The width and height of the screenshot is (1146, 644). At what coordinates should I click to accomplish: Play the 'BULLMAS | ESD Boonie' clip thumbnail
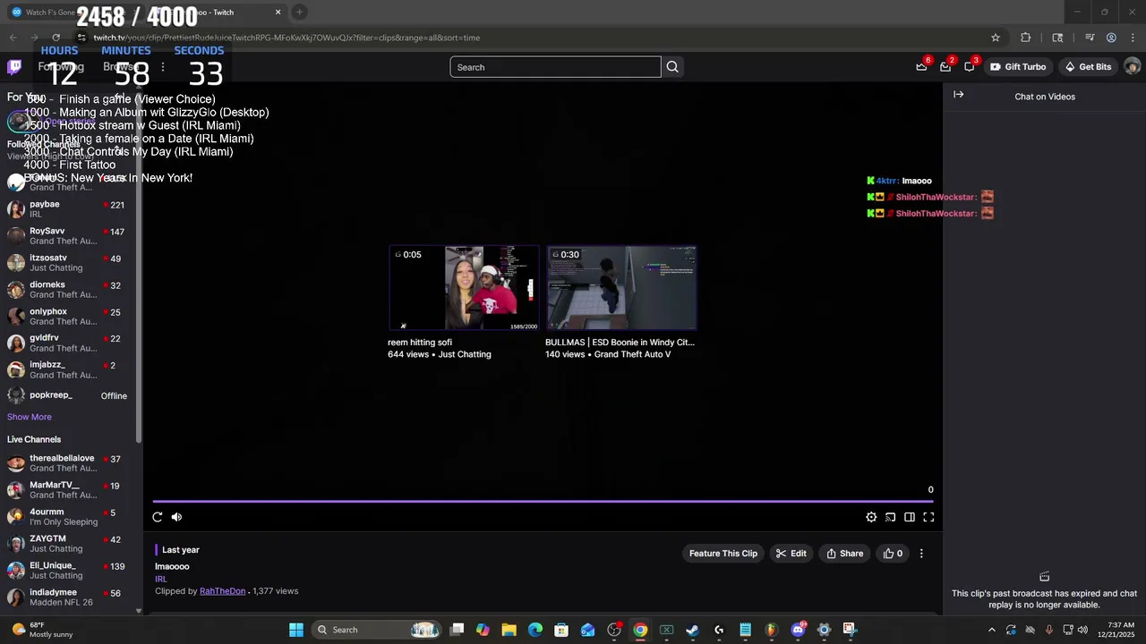(621, 288)
